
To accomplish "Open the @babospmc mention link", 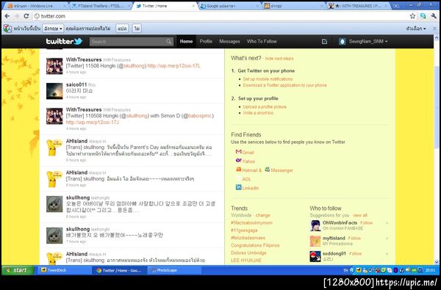I will point(200,116).
